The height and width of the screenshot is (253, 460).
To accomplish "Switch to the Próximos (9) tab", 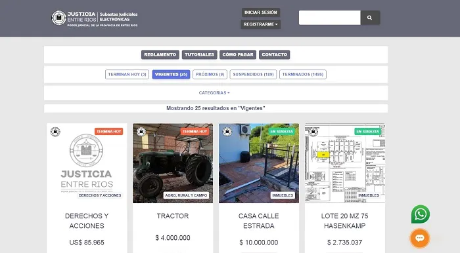I will tap(210, 74).
